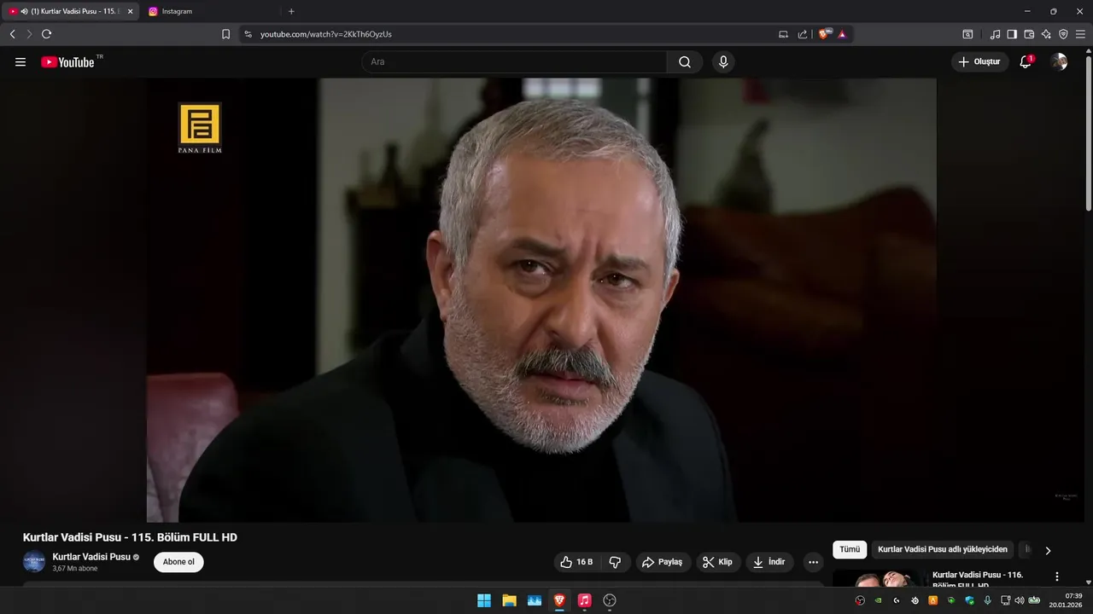Image resolution: width=1093 pixels, height=614 pixels.
Task: Click the URL address bar text
Action: pos(326,34)
